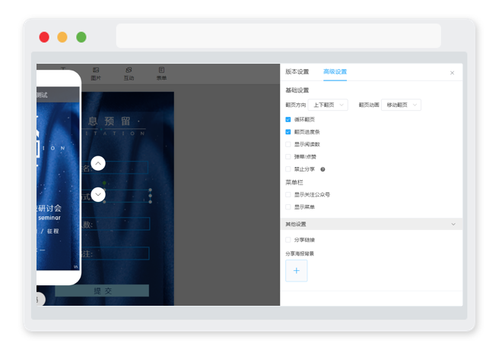Switch to the 版本设置 tab

pyautogui.click(x=297, y=72)
